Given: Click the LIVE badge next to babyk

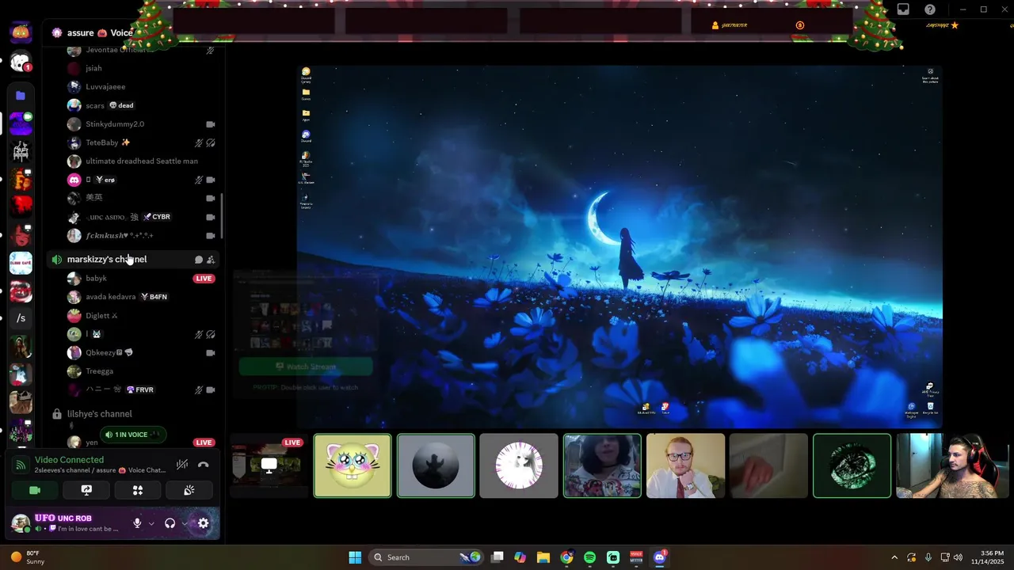Looking at the screenshot, I should (204, 279).
